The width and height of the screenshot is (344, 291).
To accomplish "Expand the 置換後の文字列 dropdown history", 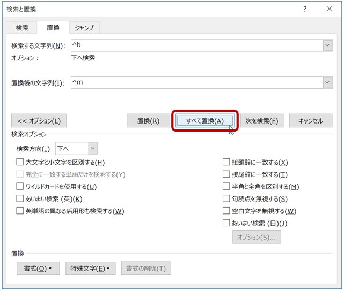I will (x=327, y=82).
